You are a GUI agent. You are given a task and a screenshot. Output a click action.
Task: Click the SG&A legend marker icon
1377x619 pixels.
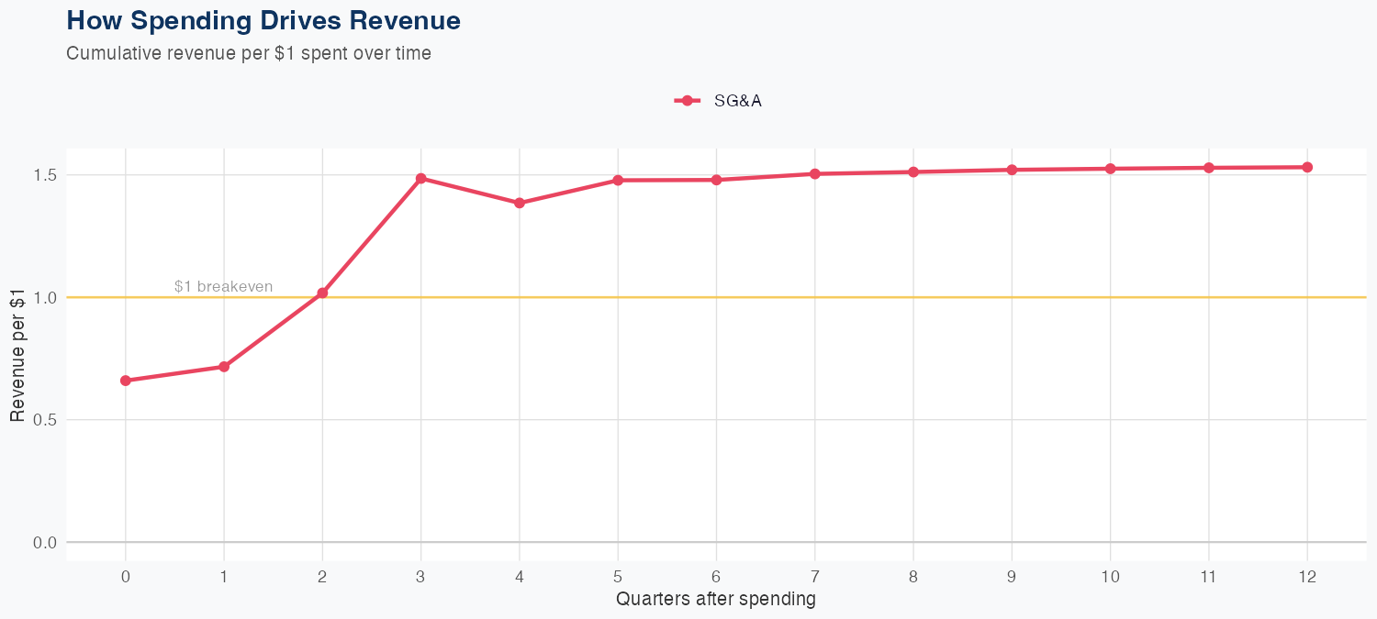tap(688, 101)
